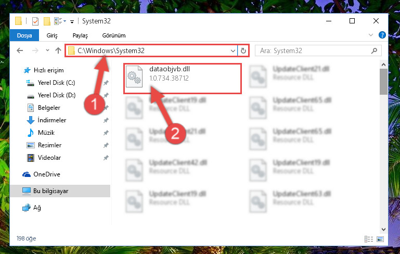Select Yerel Disk (C:) in the sidebar

56,83
